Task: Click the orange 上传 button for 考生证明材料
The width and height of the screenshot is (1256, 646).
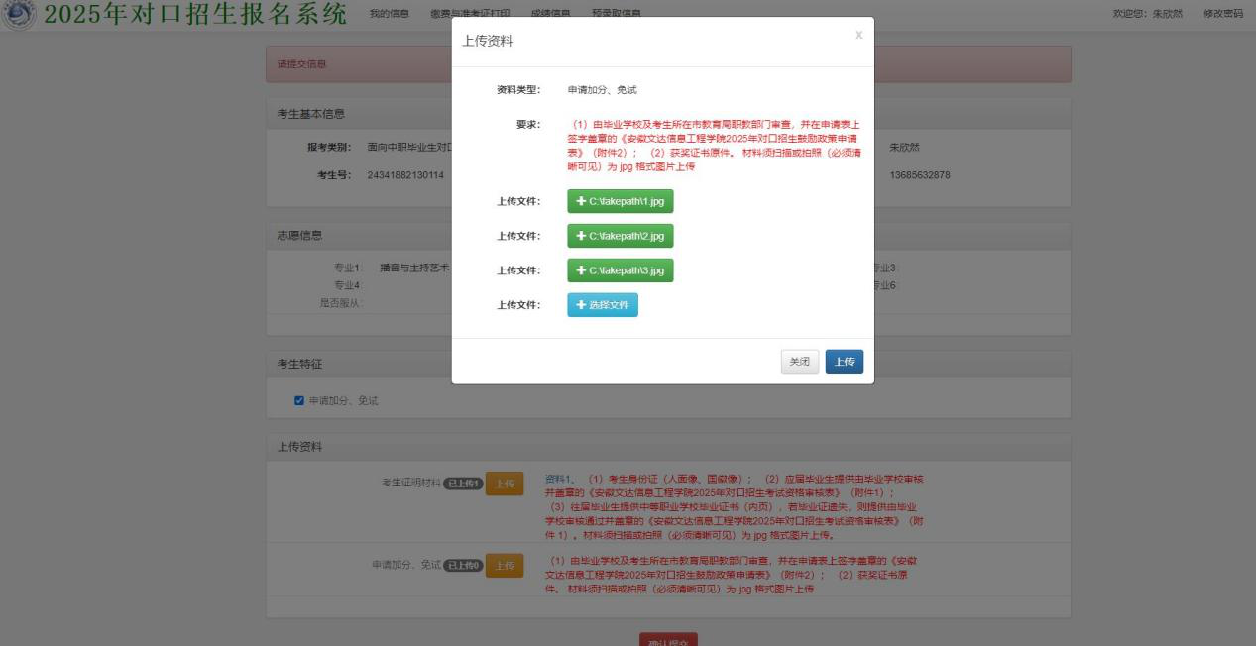Action: tap(505, 484)
